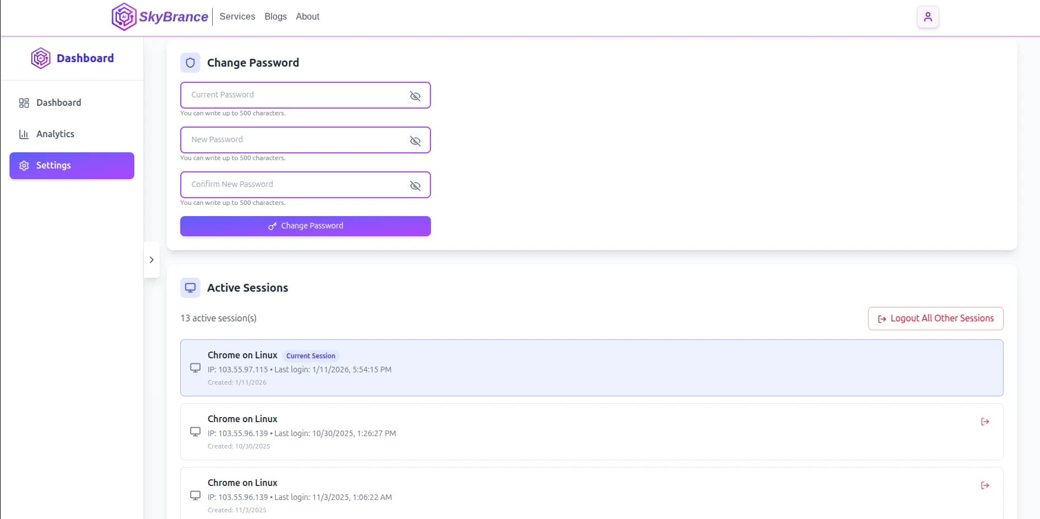Click monitor icon in the current session row
Image resolution: width=1040 pixels, height=519 pixels.
[x=195, y=368]
